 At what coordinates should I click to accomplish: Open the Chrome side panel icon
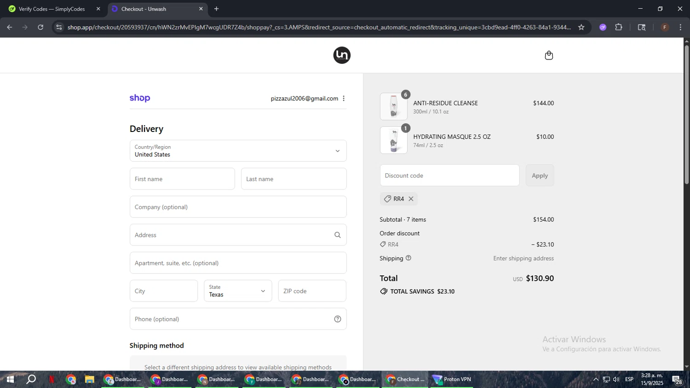[x=642, y=27]
